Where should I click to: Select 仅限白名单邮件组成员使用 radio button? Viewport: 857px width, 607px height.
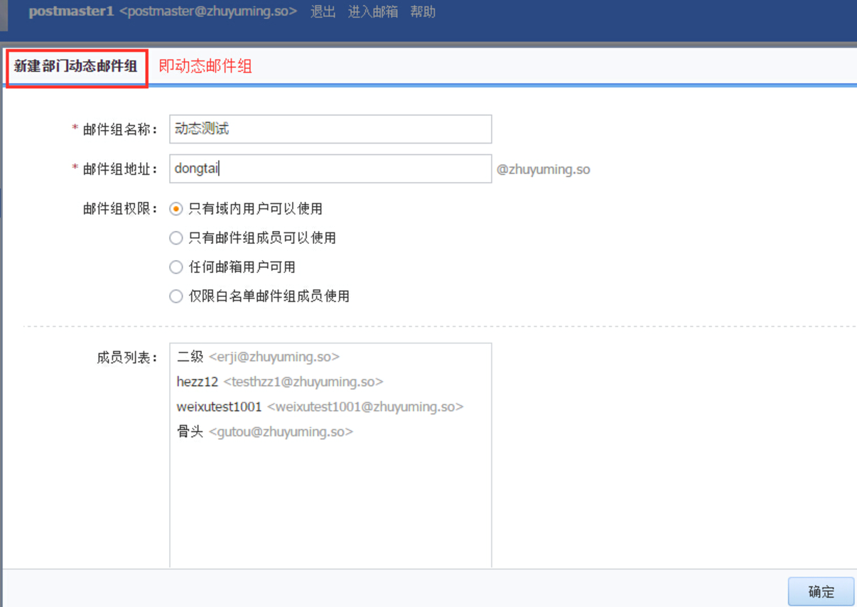[x=176, y=296]
